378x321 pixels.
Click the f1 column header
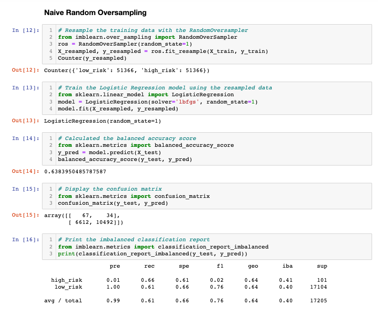coord(220,266)
